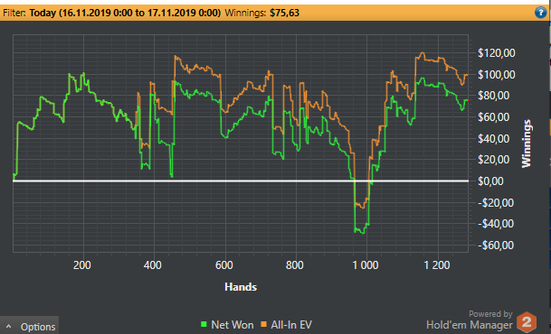Click the Options panel up arrow
This screenshot has height=334, width=551.
pos(9,327)
